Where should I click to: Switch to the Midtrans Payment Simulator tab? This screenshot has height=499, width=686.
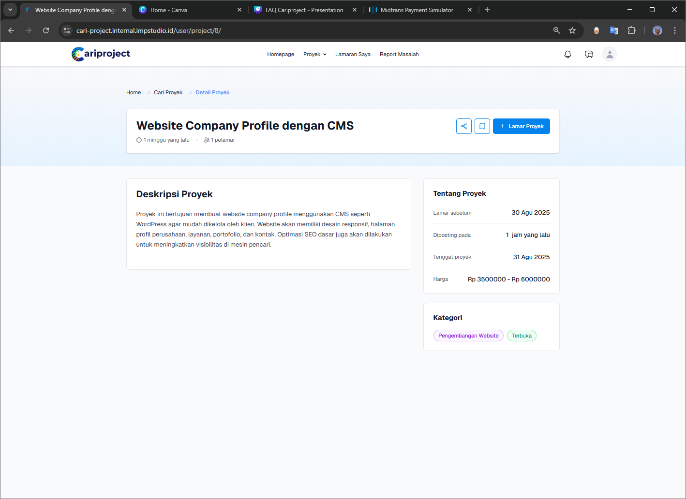417,10
